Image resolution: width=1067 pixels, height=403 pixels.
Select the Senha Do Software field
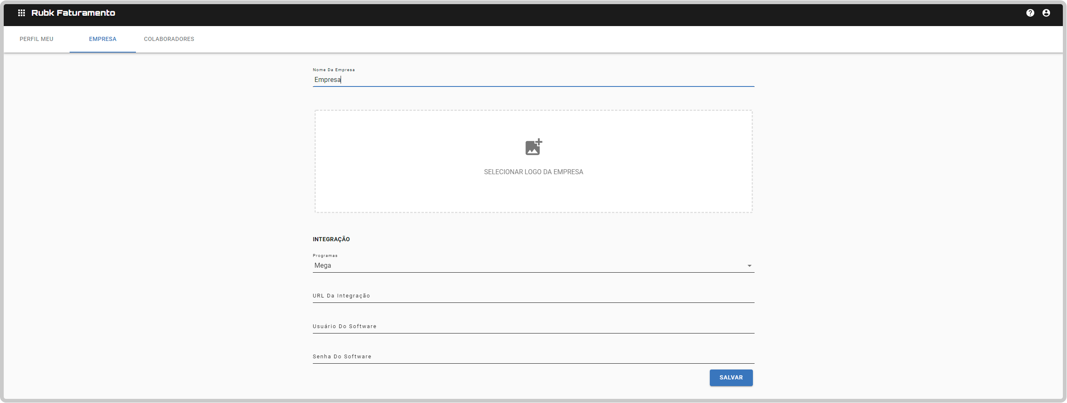click(533, 357)
